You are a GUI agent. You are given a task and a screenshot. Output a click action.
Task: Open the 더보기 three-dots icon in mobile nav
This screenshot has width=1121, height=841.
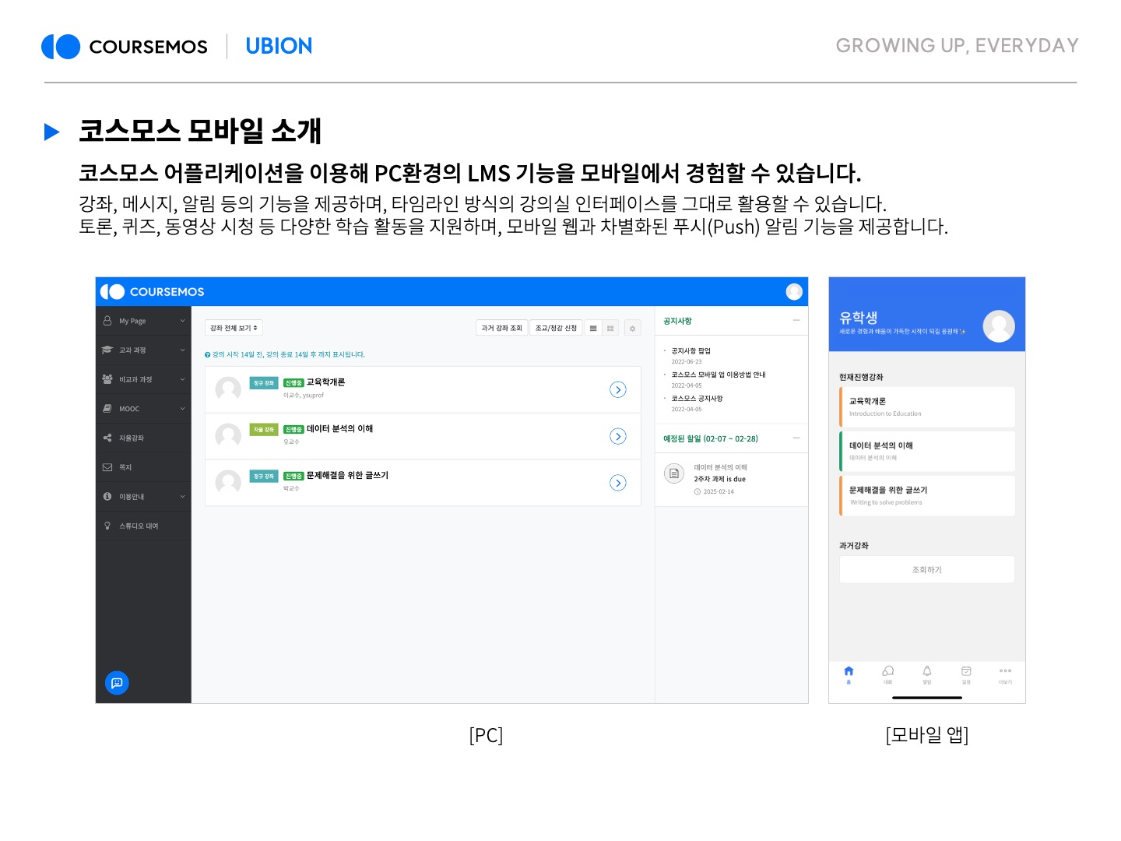point(1005,673)
